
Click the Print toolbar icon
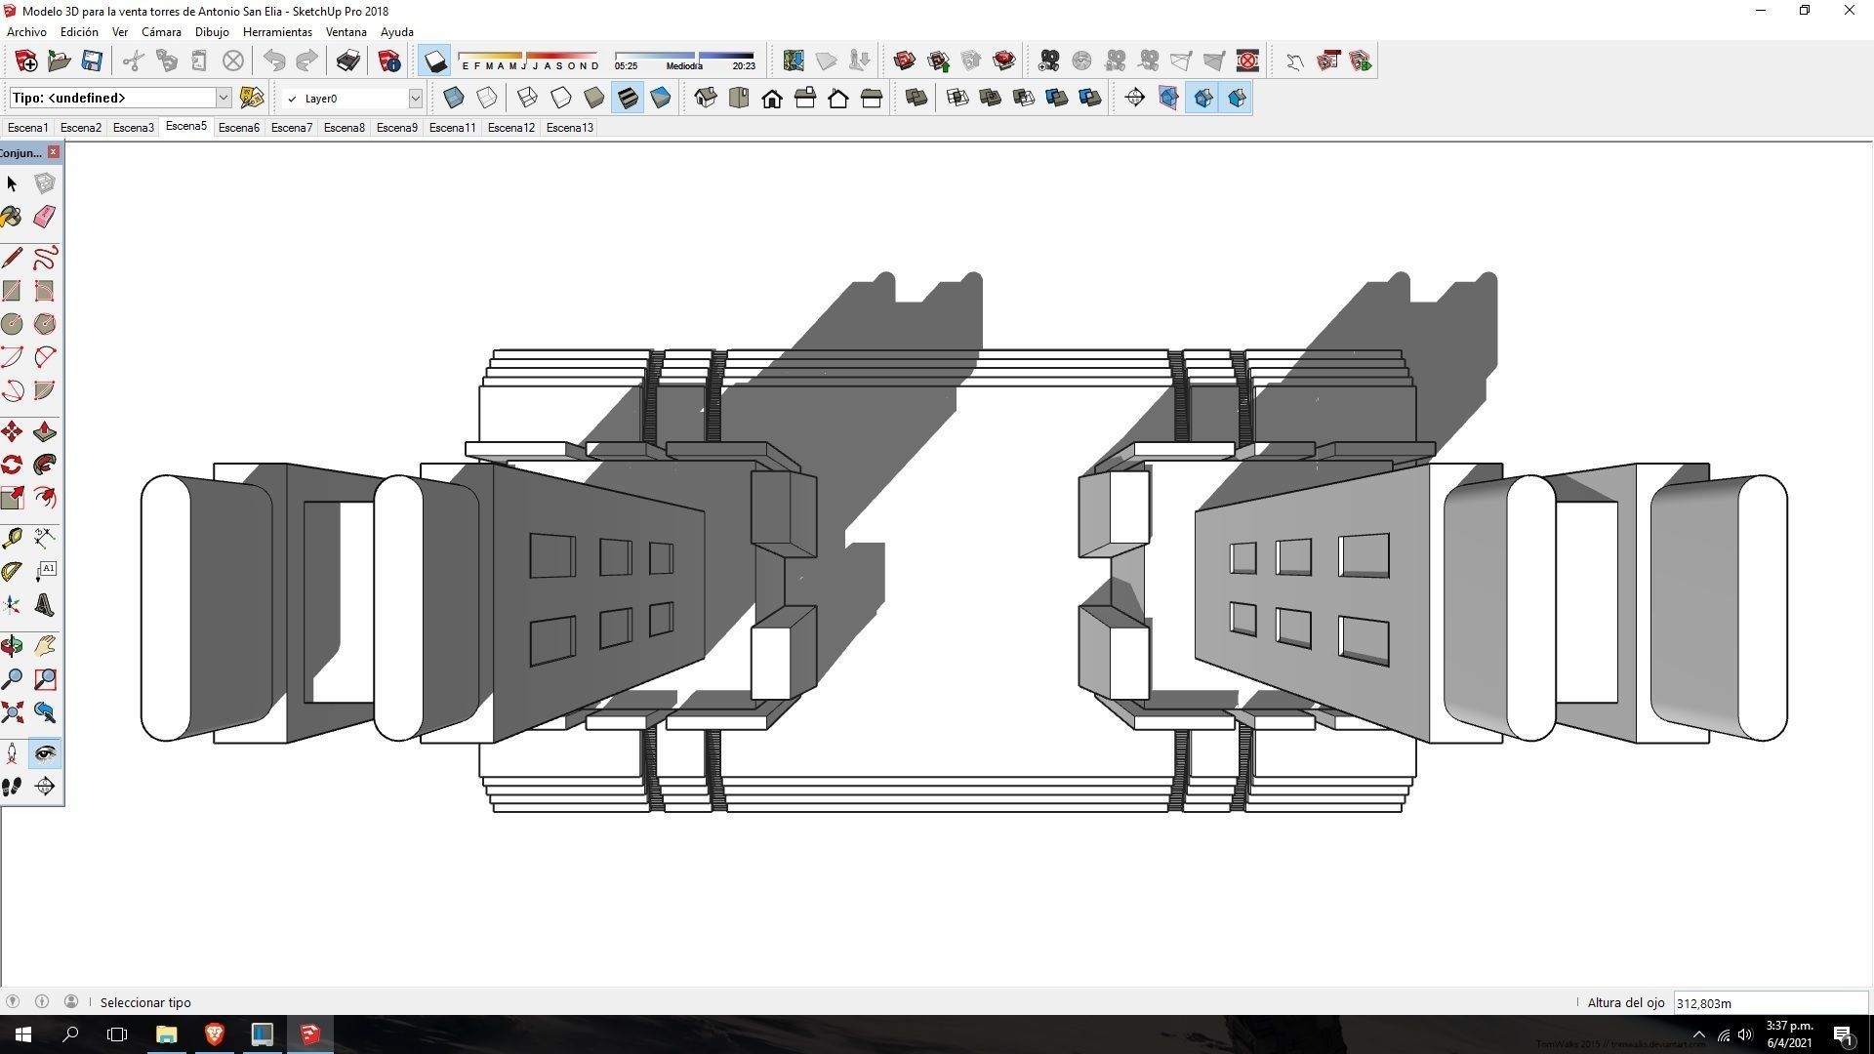tap(347, 61)
